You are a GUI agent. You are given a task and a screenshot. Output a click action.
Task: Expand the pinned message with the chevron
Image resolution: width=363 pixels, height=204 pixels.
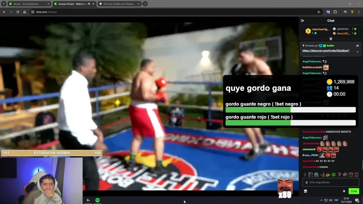[357, 52]
